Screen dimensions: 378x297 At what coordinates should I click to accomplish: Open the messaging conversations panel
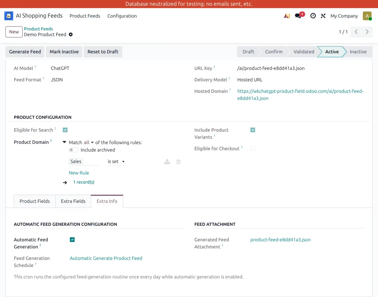298,16
